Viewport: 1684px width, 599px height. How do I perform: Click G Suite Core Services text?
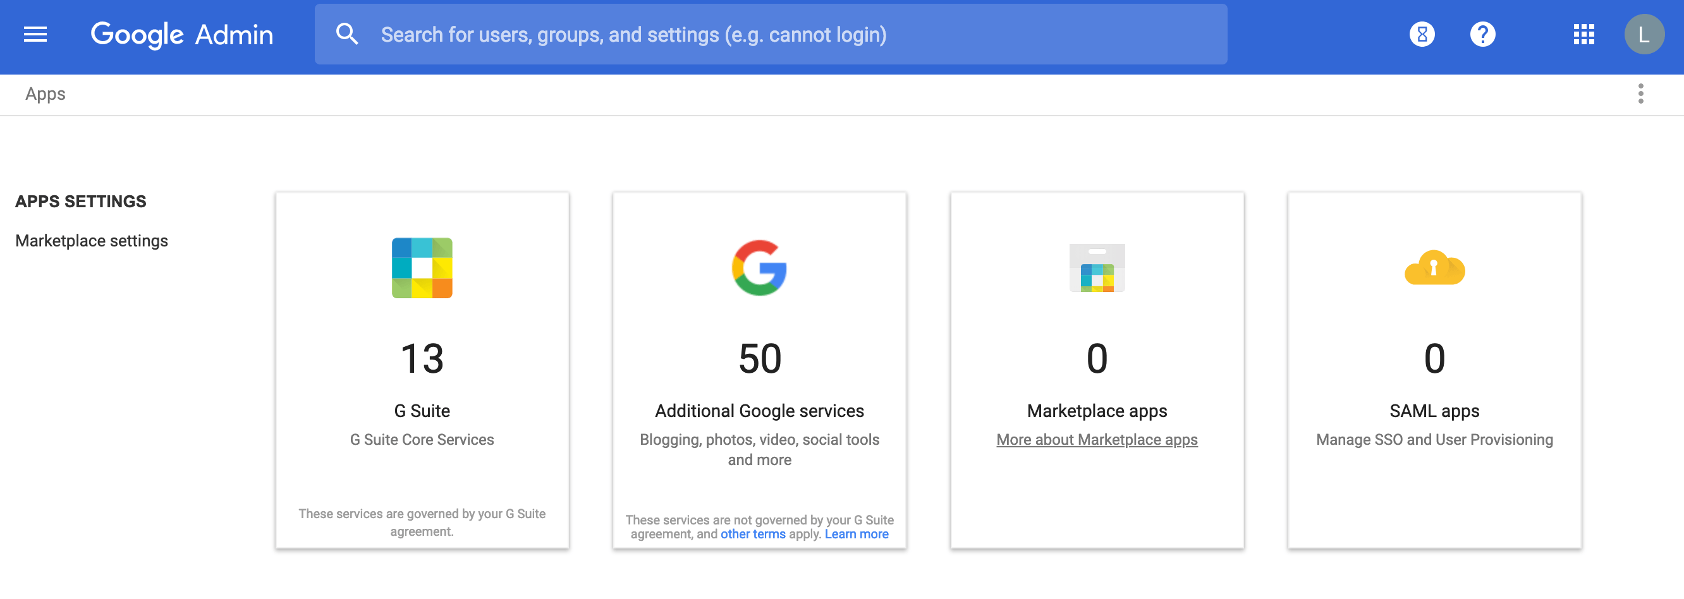point(422,440)
